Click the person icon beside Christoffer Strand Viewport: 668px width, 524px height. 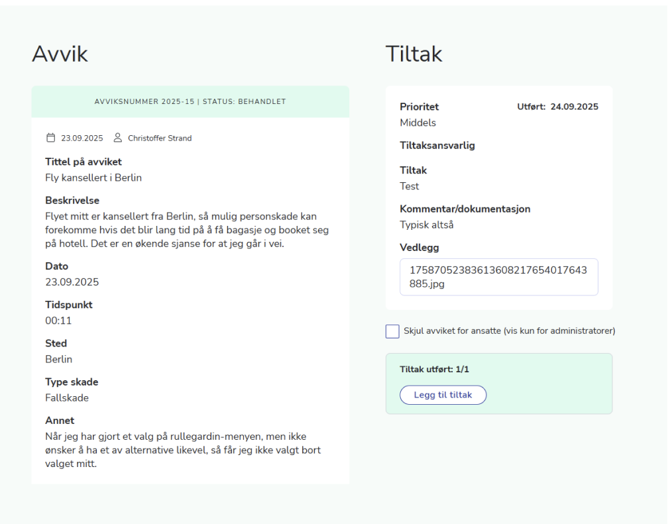click(x=118, y=138)
